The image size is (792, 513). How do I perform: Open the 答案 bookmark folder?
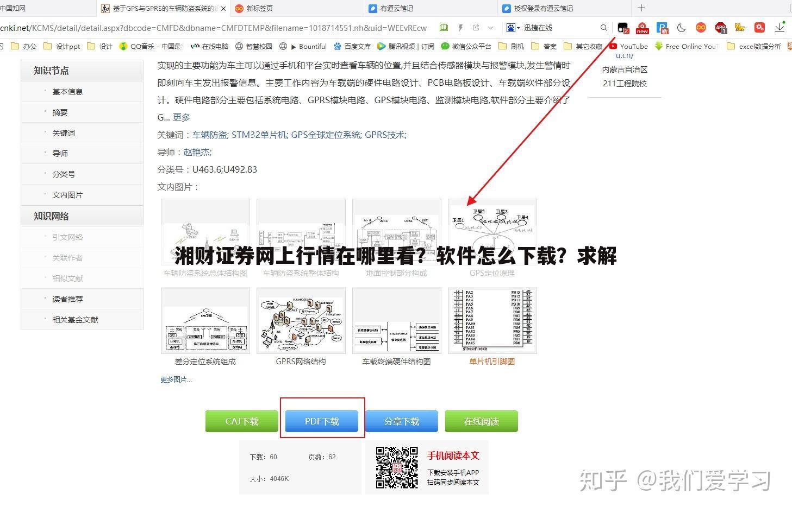(544, 46)
